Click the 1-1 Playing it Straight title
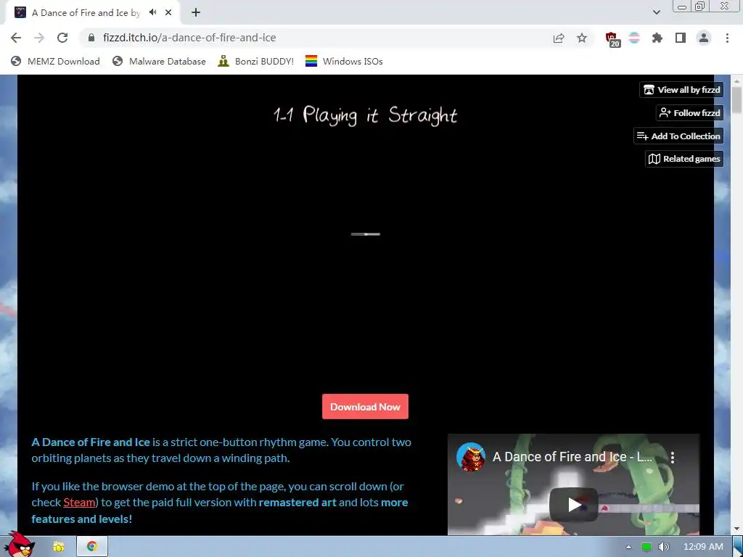 pos(366,116)
